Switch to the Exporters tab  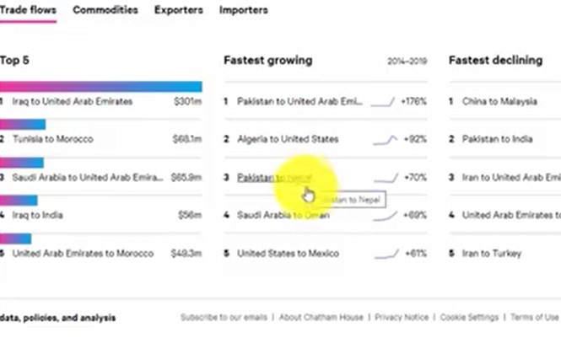click(179, 10)
